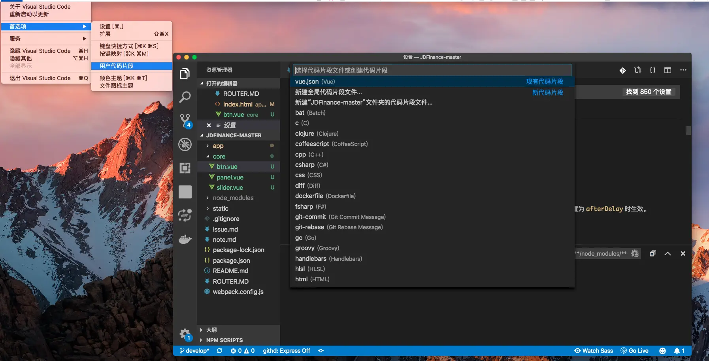Click the settings editor vertical scrollbar thumb
The width and height of the screenshot is (709, 361).
coord(688,131)
